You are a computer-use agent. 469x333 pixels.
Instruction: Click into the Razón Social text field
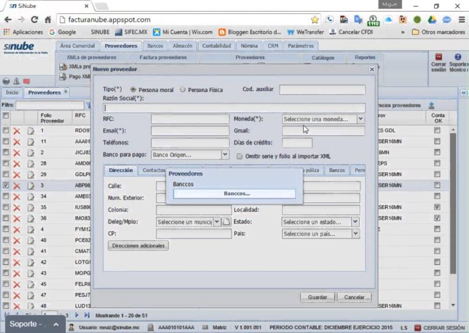click(234, 107)
